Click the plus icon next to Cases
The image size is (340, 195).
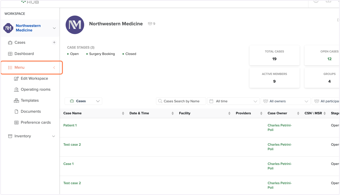(x=54, y=42)
